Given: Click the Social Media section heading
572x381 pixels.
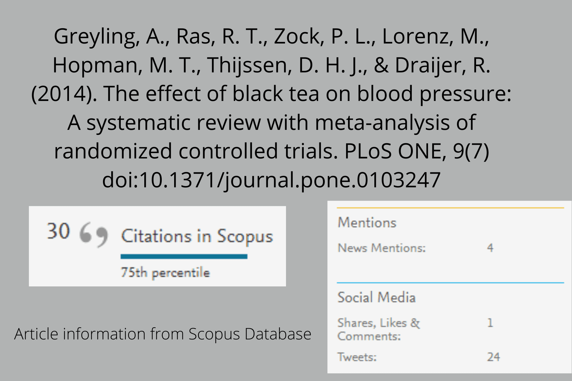Looking at the screenshot, I should [377, 297].
